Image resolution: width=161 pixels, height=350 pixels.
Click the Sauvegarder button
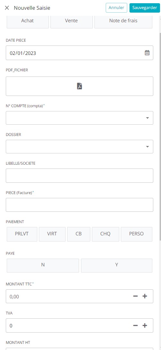click(x=145, y=8)
